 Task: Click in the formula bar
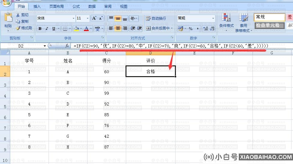coord(181,46)
